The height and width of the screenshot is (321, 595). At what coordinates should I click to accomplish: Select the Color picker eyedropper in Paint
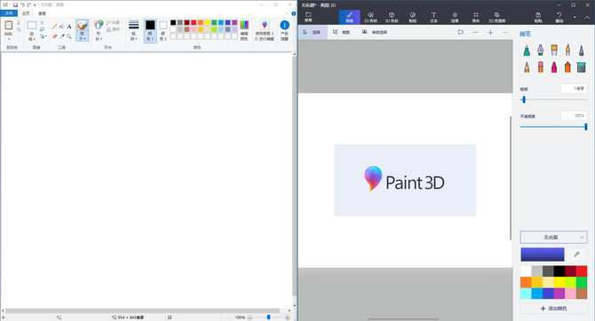pyautogui.click(x=62, y=36)
